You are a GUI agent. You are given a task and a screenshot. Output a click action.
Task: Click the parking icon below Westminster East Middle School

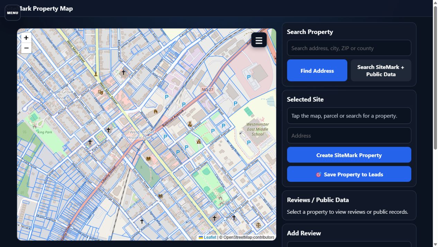click(249, 143)
